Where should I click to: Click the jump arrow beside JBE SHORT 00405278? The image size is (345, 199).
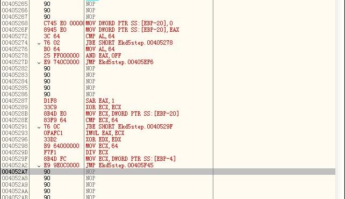[39, 44]
